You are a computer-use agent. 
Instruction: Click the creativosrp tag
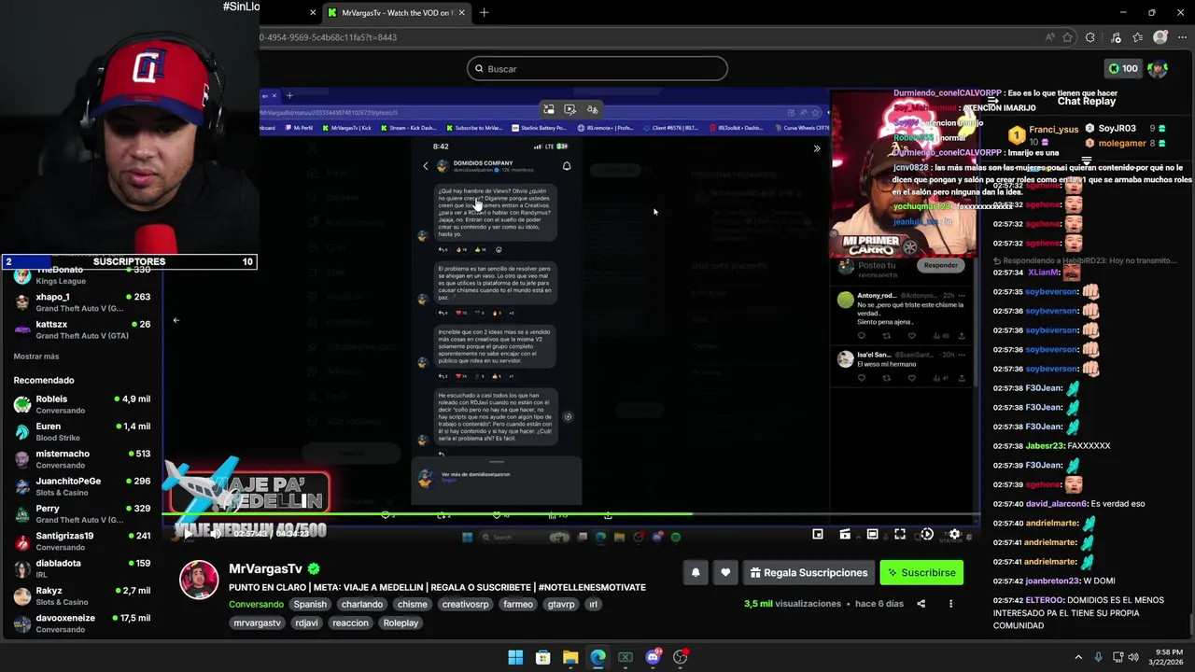(465, 604)
